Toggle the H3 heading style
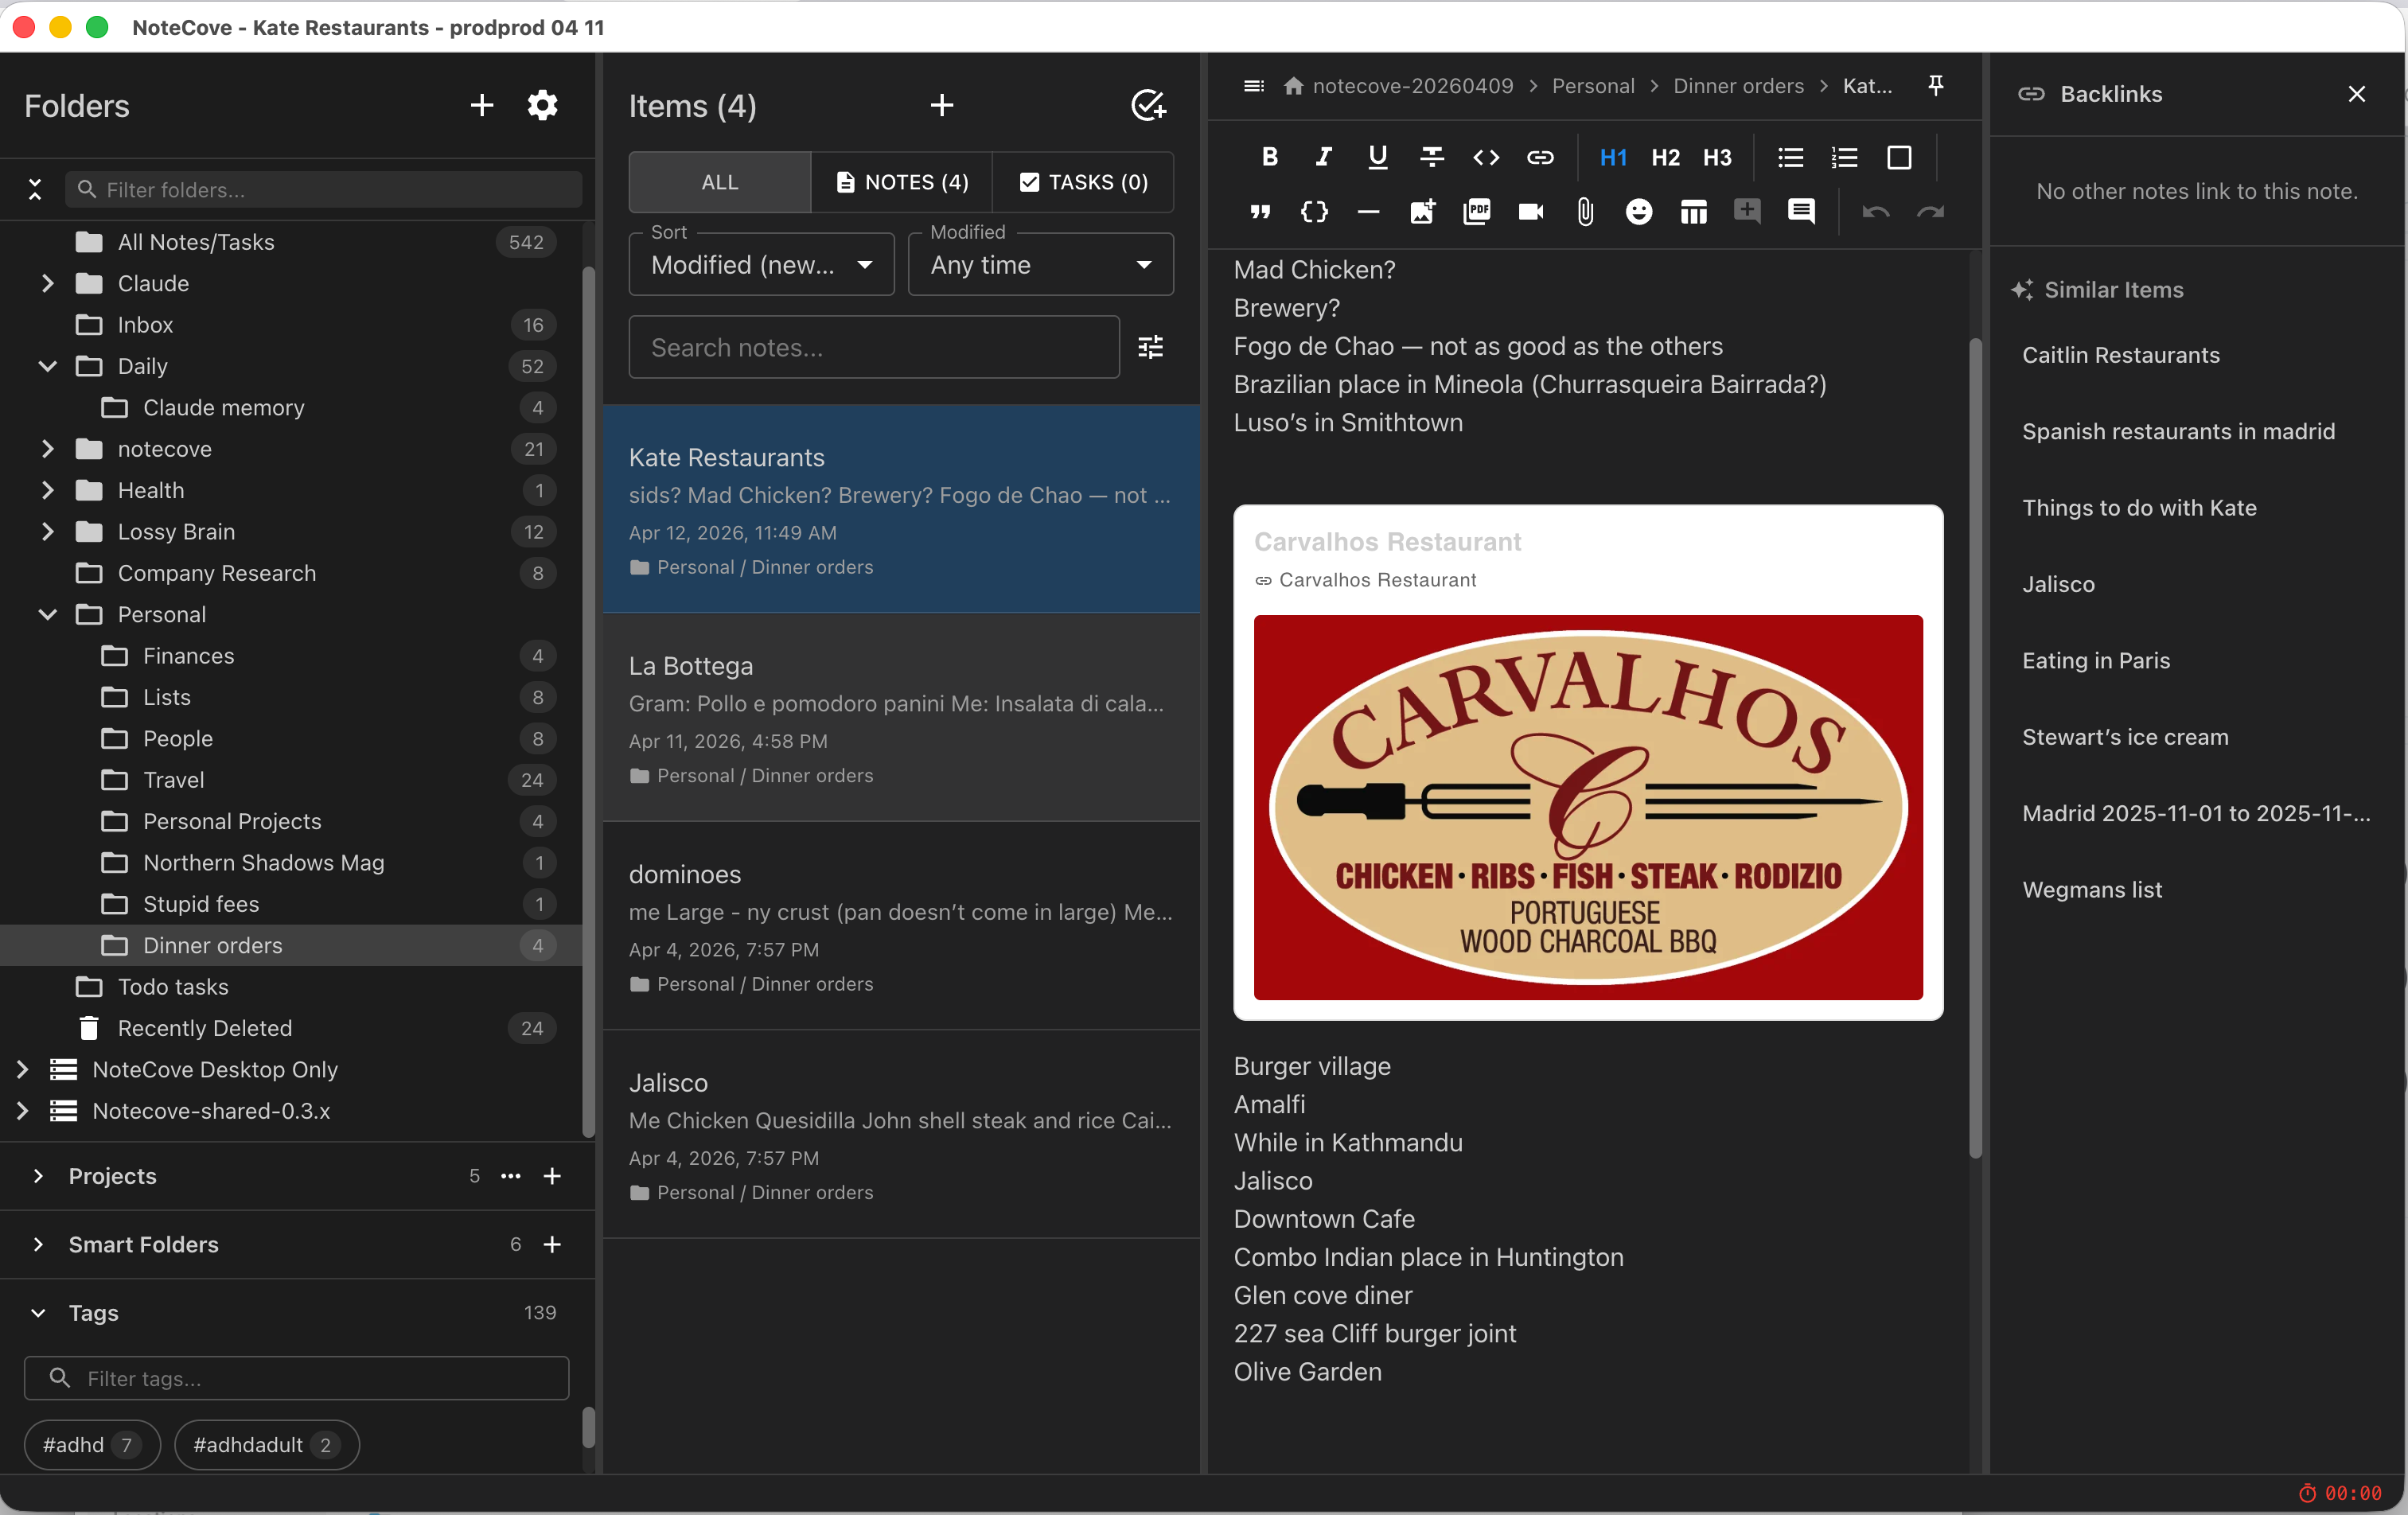This screenshot has height=1515, width=2408. click(x=1718, y=157)
